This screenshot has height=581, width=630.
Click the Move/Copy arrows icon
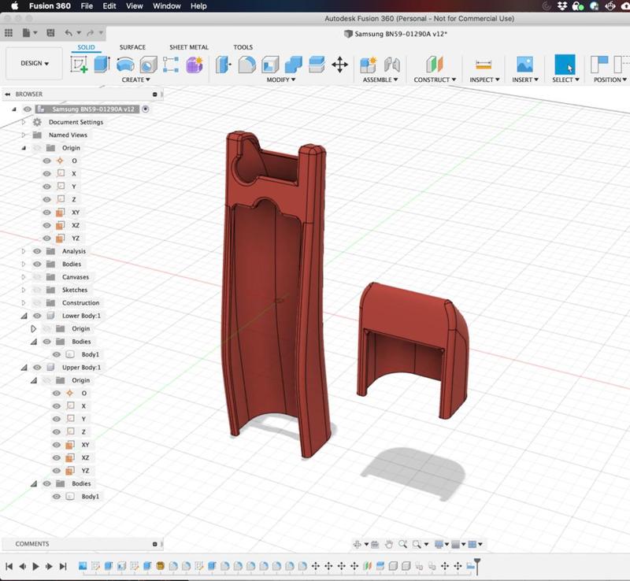339,65
